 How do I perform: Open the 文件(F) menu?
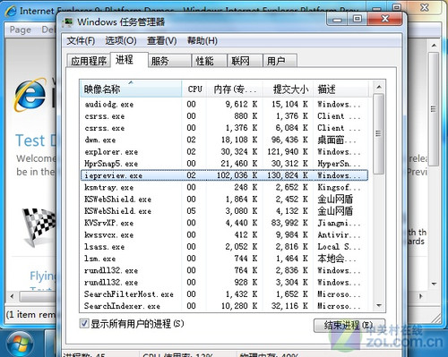pyautogui.click(x=81, y=40)
